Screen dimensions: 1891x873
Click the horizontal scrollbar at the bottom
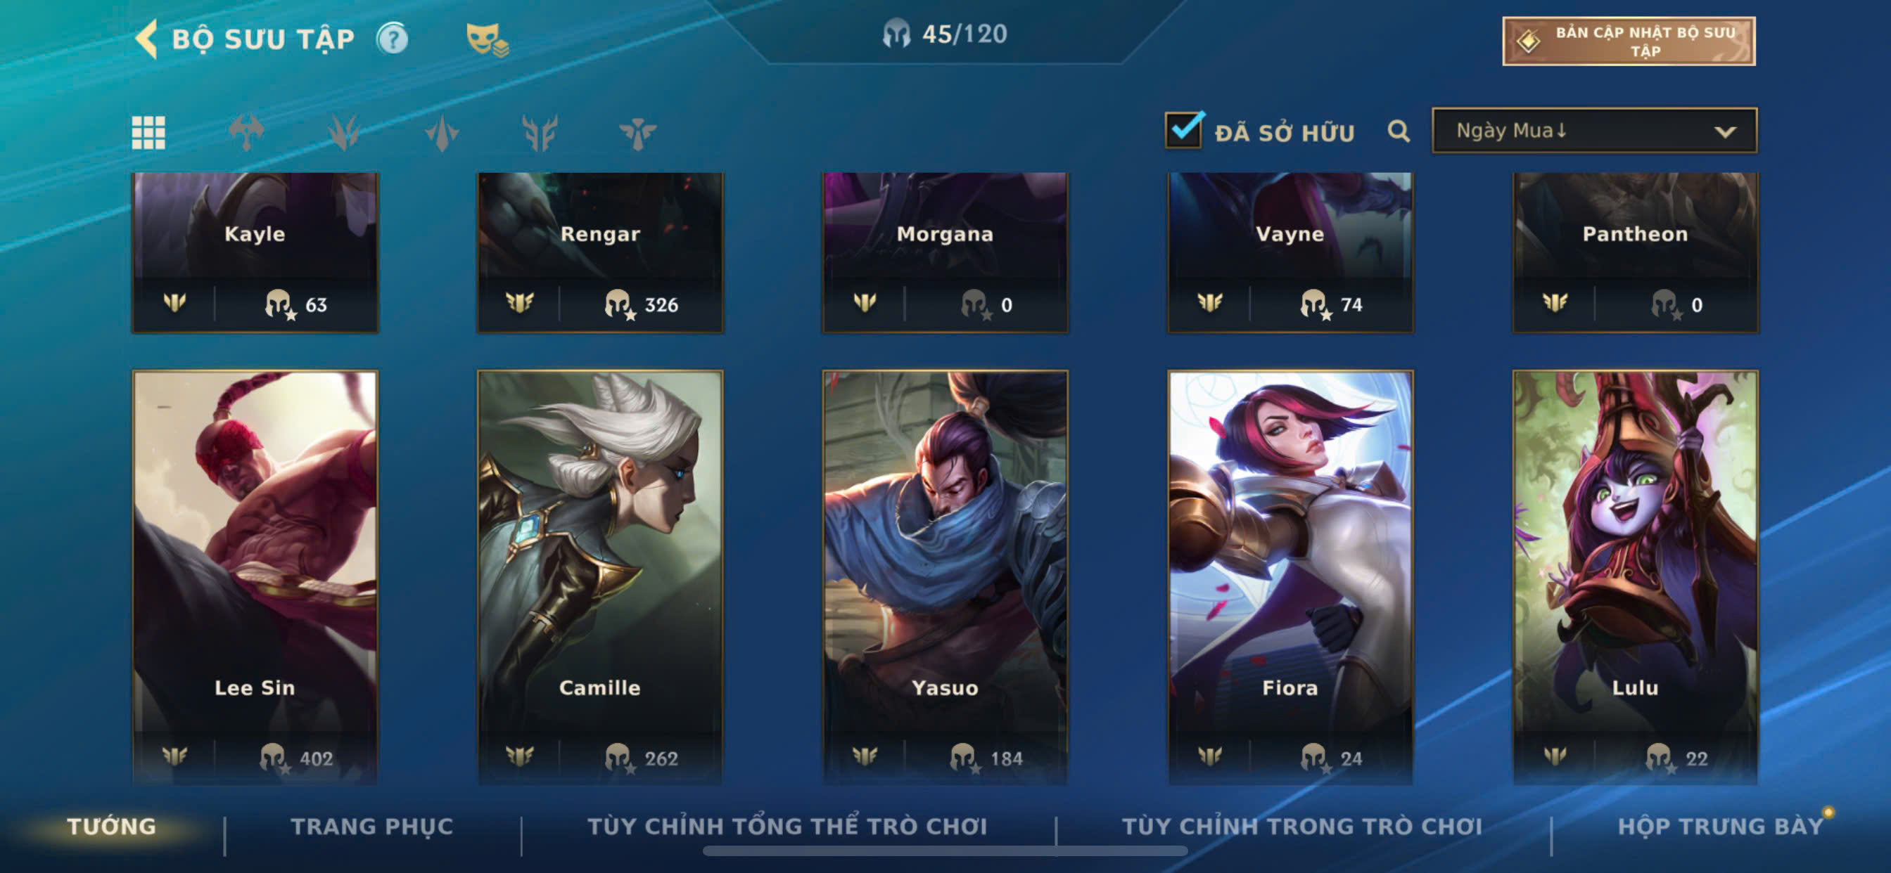(945, 851)
